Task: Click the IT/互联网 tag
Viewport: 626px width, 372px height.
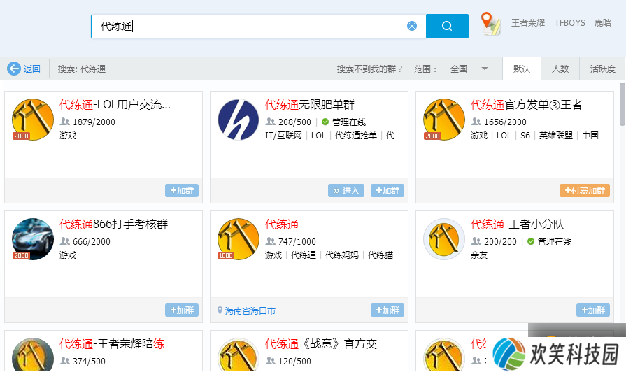Action: [x=283, y=136]
